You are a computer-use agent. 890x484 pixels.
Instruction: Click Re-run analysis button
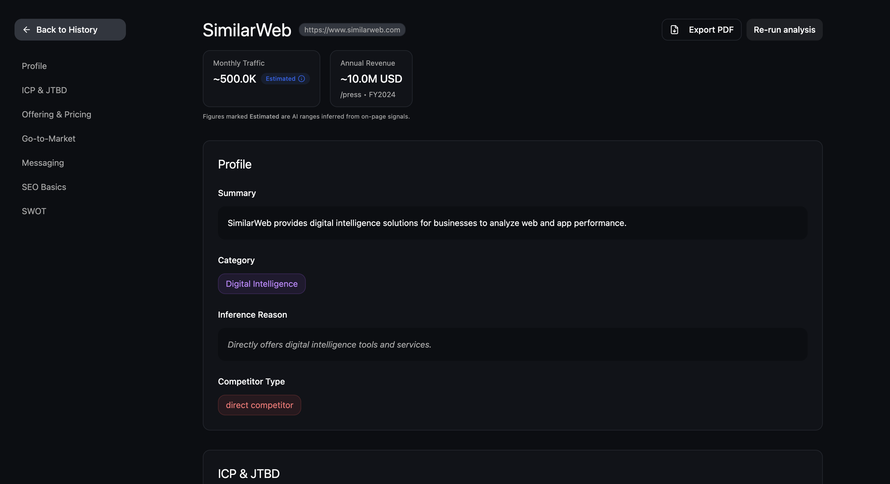coord(784,30)
